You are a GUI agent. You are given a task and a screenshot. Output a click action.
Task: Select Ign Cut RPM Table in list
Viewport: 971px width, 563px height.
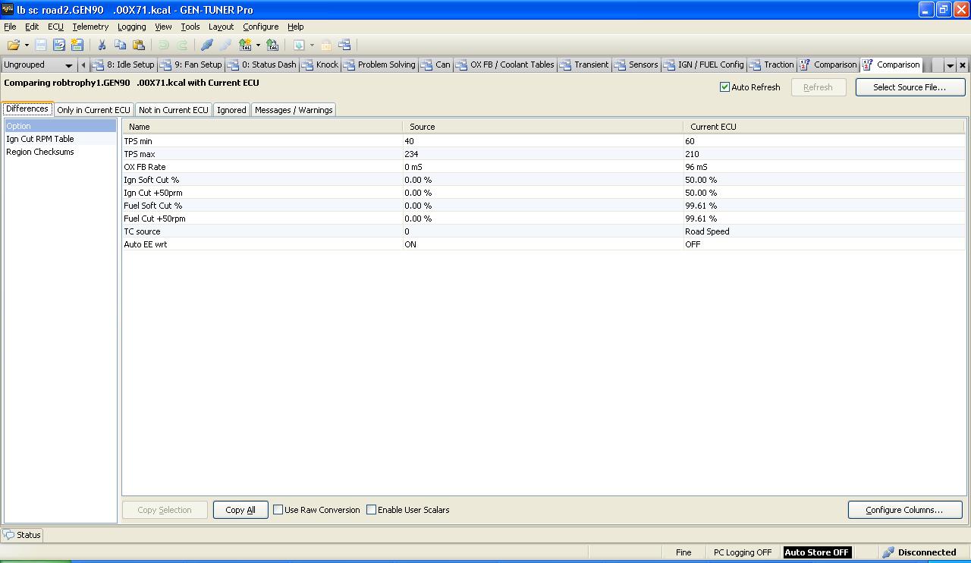40,139
